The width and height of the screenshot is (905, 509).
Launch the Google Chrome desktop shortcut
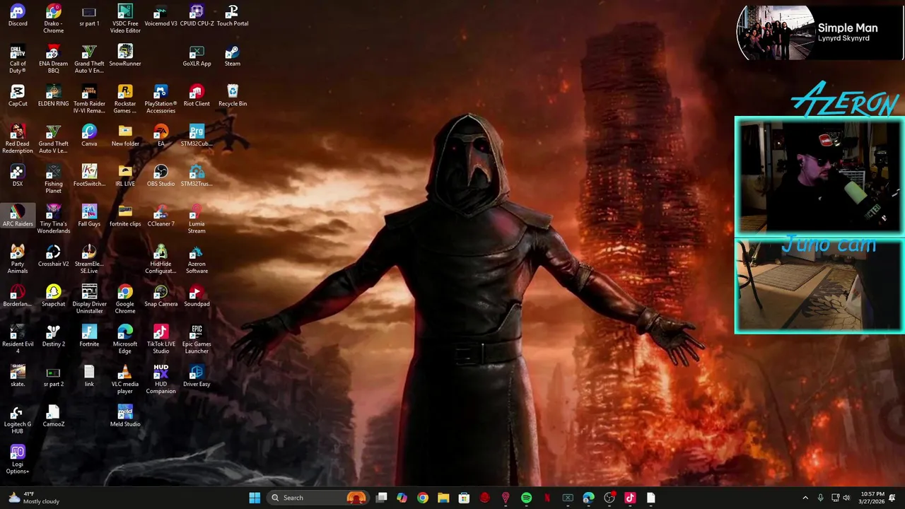(x=125, y=300)
